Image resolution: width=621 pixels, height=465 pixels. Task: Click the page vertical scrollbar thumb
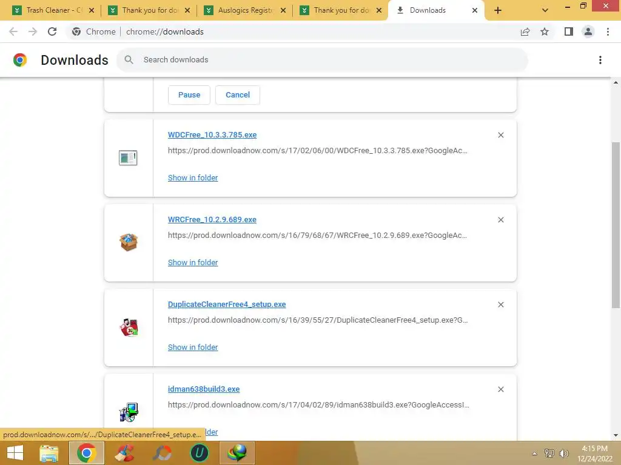coord(616,225)
